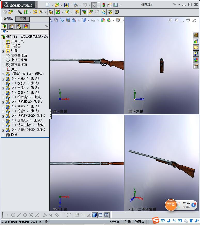Click the Edit Appearance color ball icon
200x225 pixels.
tap(103, 20)
